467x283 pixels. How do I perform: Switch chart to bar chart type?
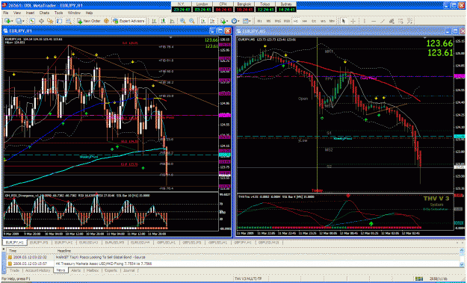[x=154, y=21]
